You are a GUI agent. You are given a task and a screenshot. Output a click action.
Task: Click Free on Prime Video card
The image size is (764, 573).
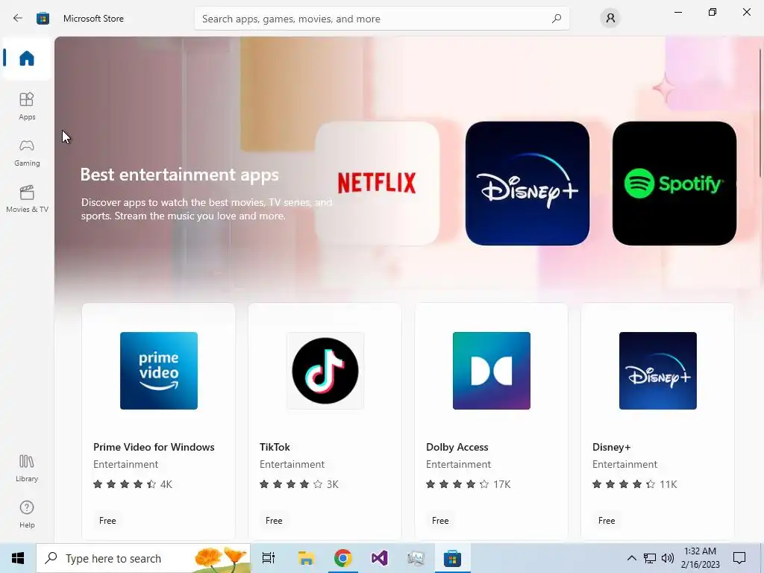(x=107, y=520)
